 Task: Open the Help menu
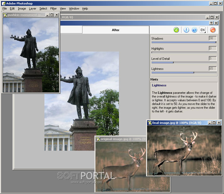click(85, 8)
